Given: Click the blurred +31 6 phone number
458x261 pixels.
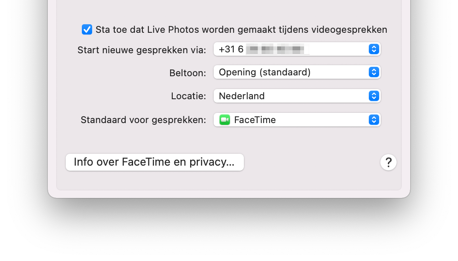Looking at the screenshot, I should point(261,49).
